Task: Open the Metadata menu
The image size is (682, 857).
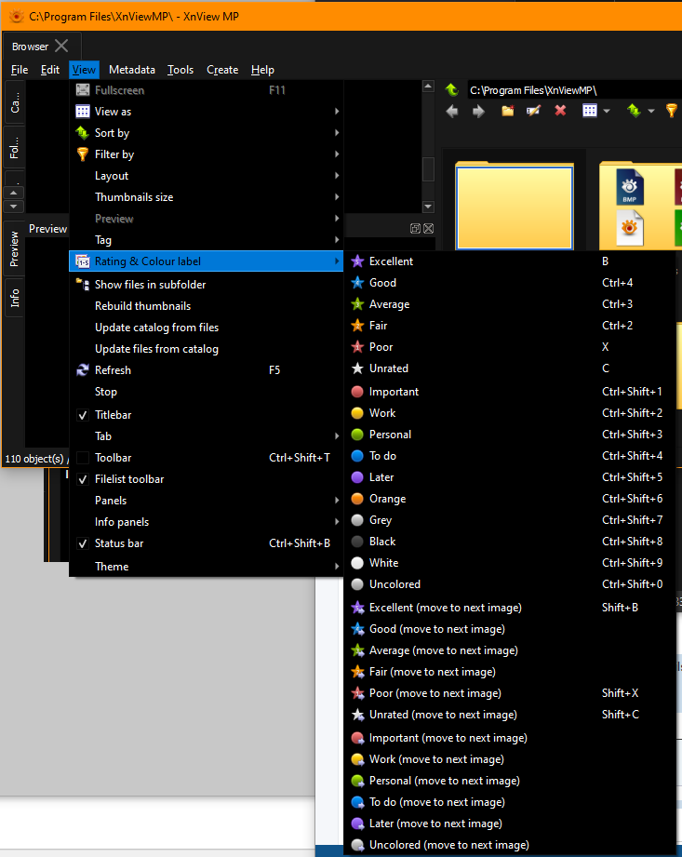Action: point(132,70)
